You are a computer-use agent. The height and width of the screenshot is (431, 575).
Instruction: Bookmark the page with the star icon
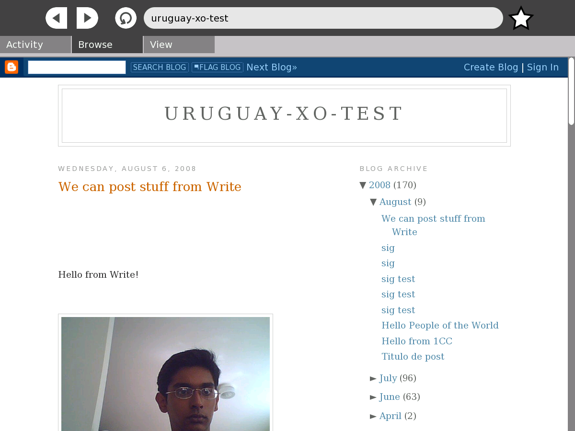point(521,19)
